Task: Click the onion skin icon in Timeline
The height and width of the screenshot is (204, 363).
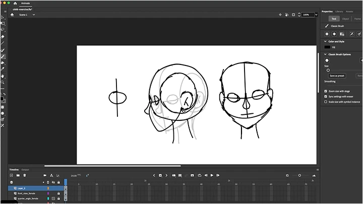Action: pyautogui.click(x=174, y=175)
